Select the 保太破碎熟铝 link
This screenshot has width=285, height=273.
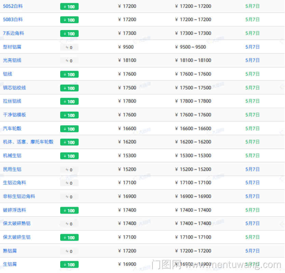pyautogui.click(x=17, y=224)
